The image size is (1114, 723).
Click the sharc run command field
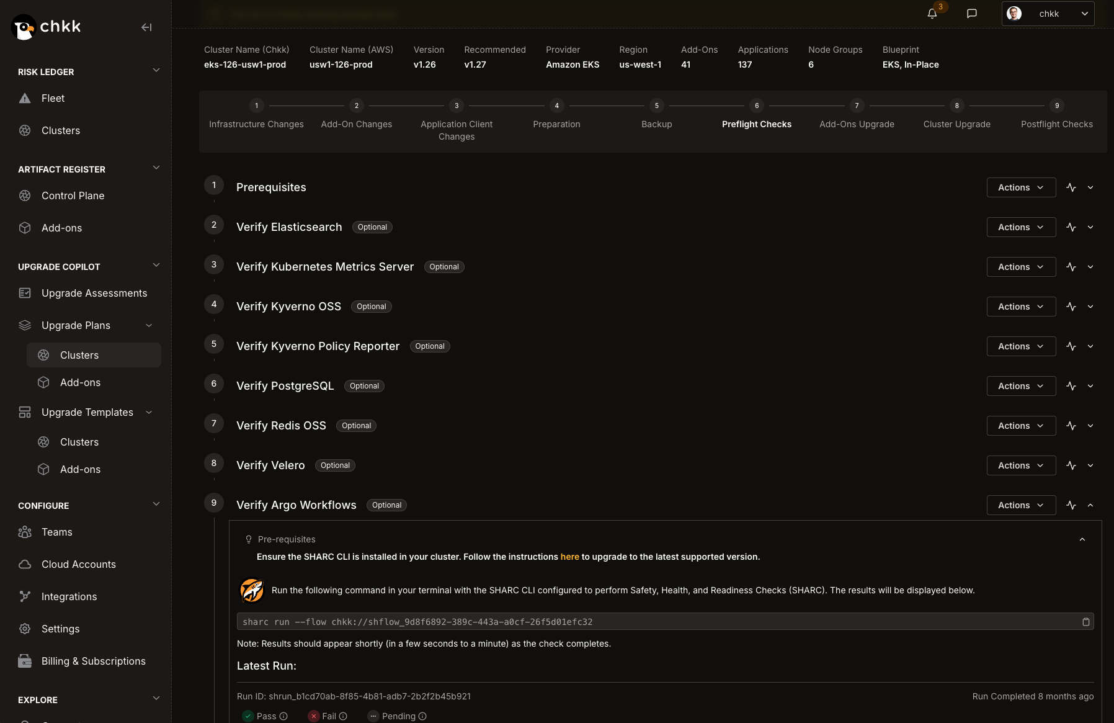point(665,622)
